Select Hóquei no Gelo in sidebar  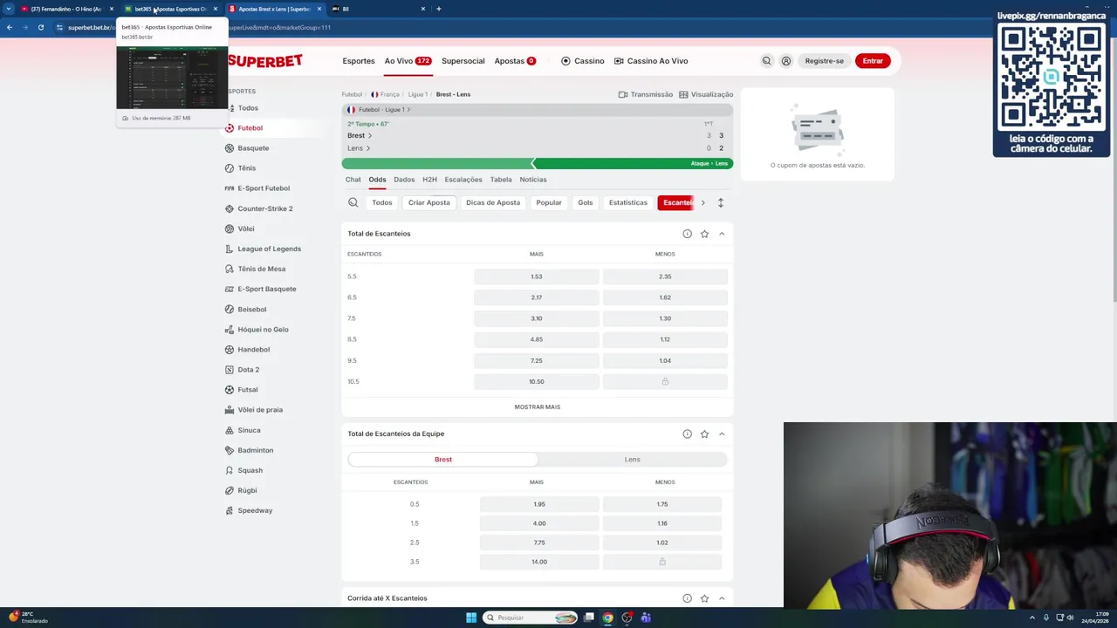click(x=257, y=330)
